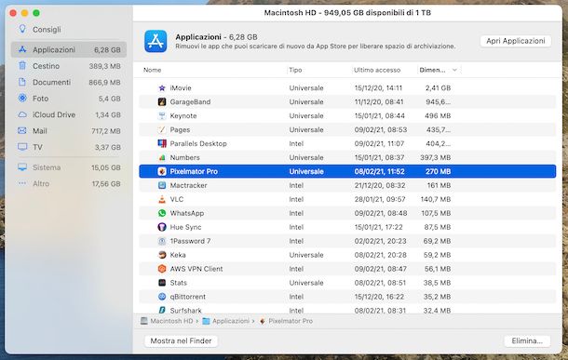Viewport: 568px width, 360px height.
Task: Select Documenti category in sidebar
Action: [x=69, y=82]
